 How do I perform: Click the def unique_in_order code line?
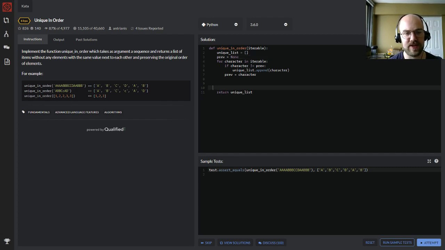tap(238, 48)
